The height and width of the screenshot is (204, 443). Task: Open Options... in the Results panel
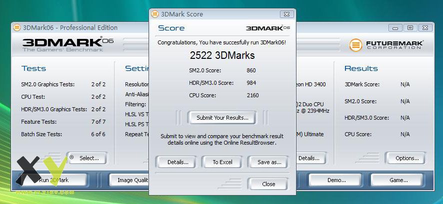pyautogui.click(x=407, y=158)
